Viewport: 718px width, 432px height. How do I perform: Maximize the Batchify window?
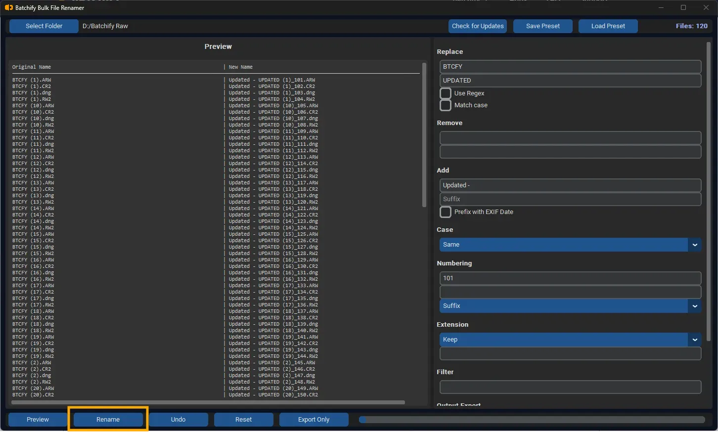coord(683,7)
